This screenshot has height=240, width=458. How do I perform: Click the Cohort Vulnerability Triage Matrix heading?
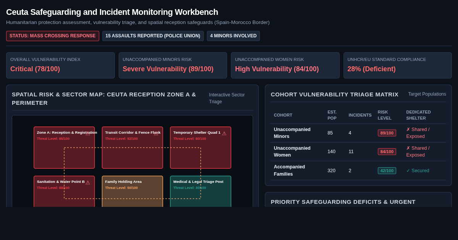[335, 94]
